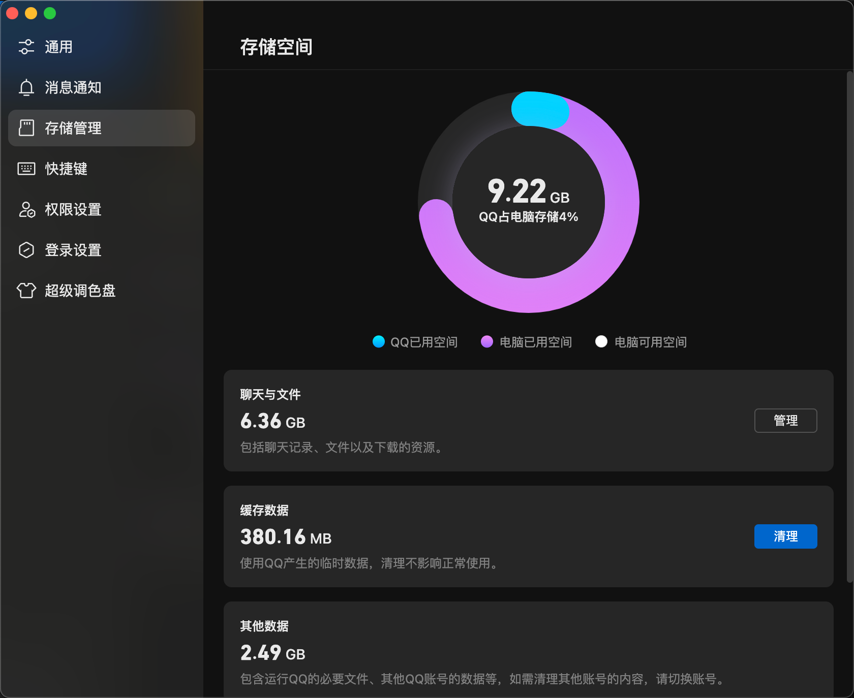Click the sliders icon beside 通用
The height and width of the screenshot is (698, 854).
pyautogui.click(x=26, y=47)
